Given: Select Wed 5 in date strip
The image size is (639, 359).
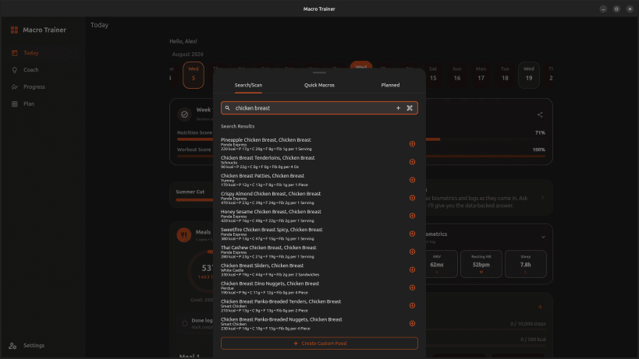Looking at the screenshot, I should [x=193, y=75].
